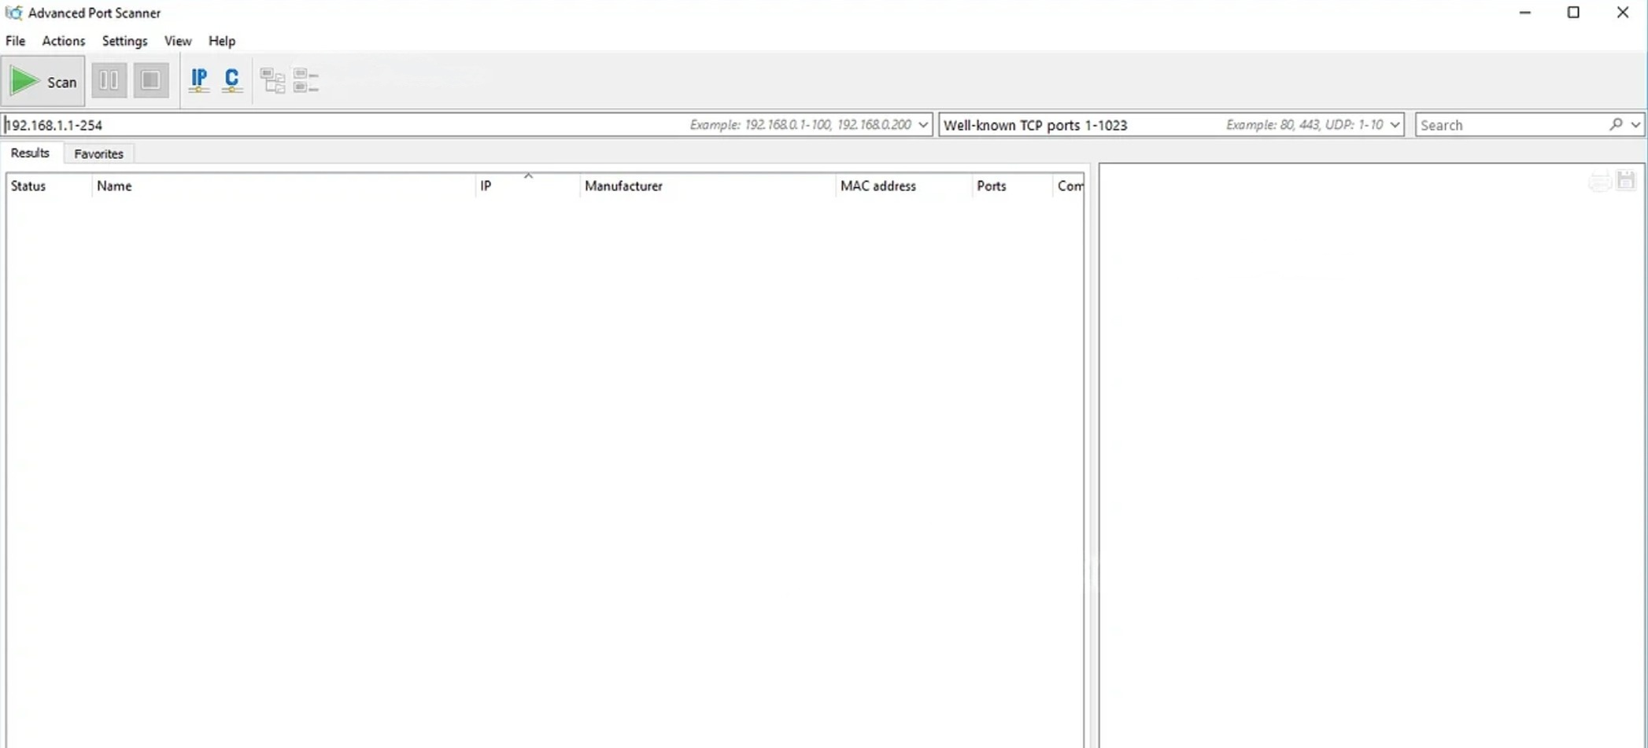Select the Results tab
Viewport: 1648px width, 748px height.
pos(30,153)
